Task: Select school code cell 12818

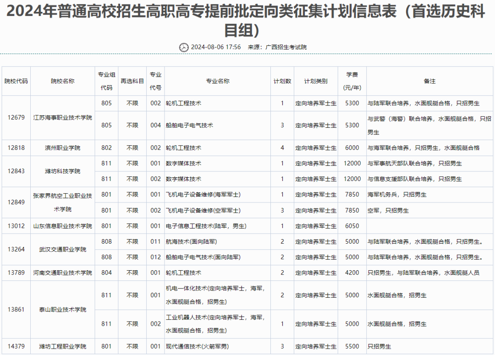Action: click(16, 147)
